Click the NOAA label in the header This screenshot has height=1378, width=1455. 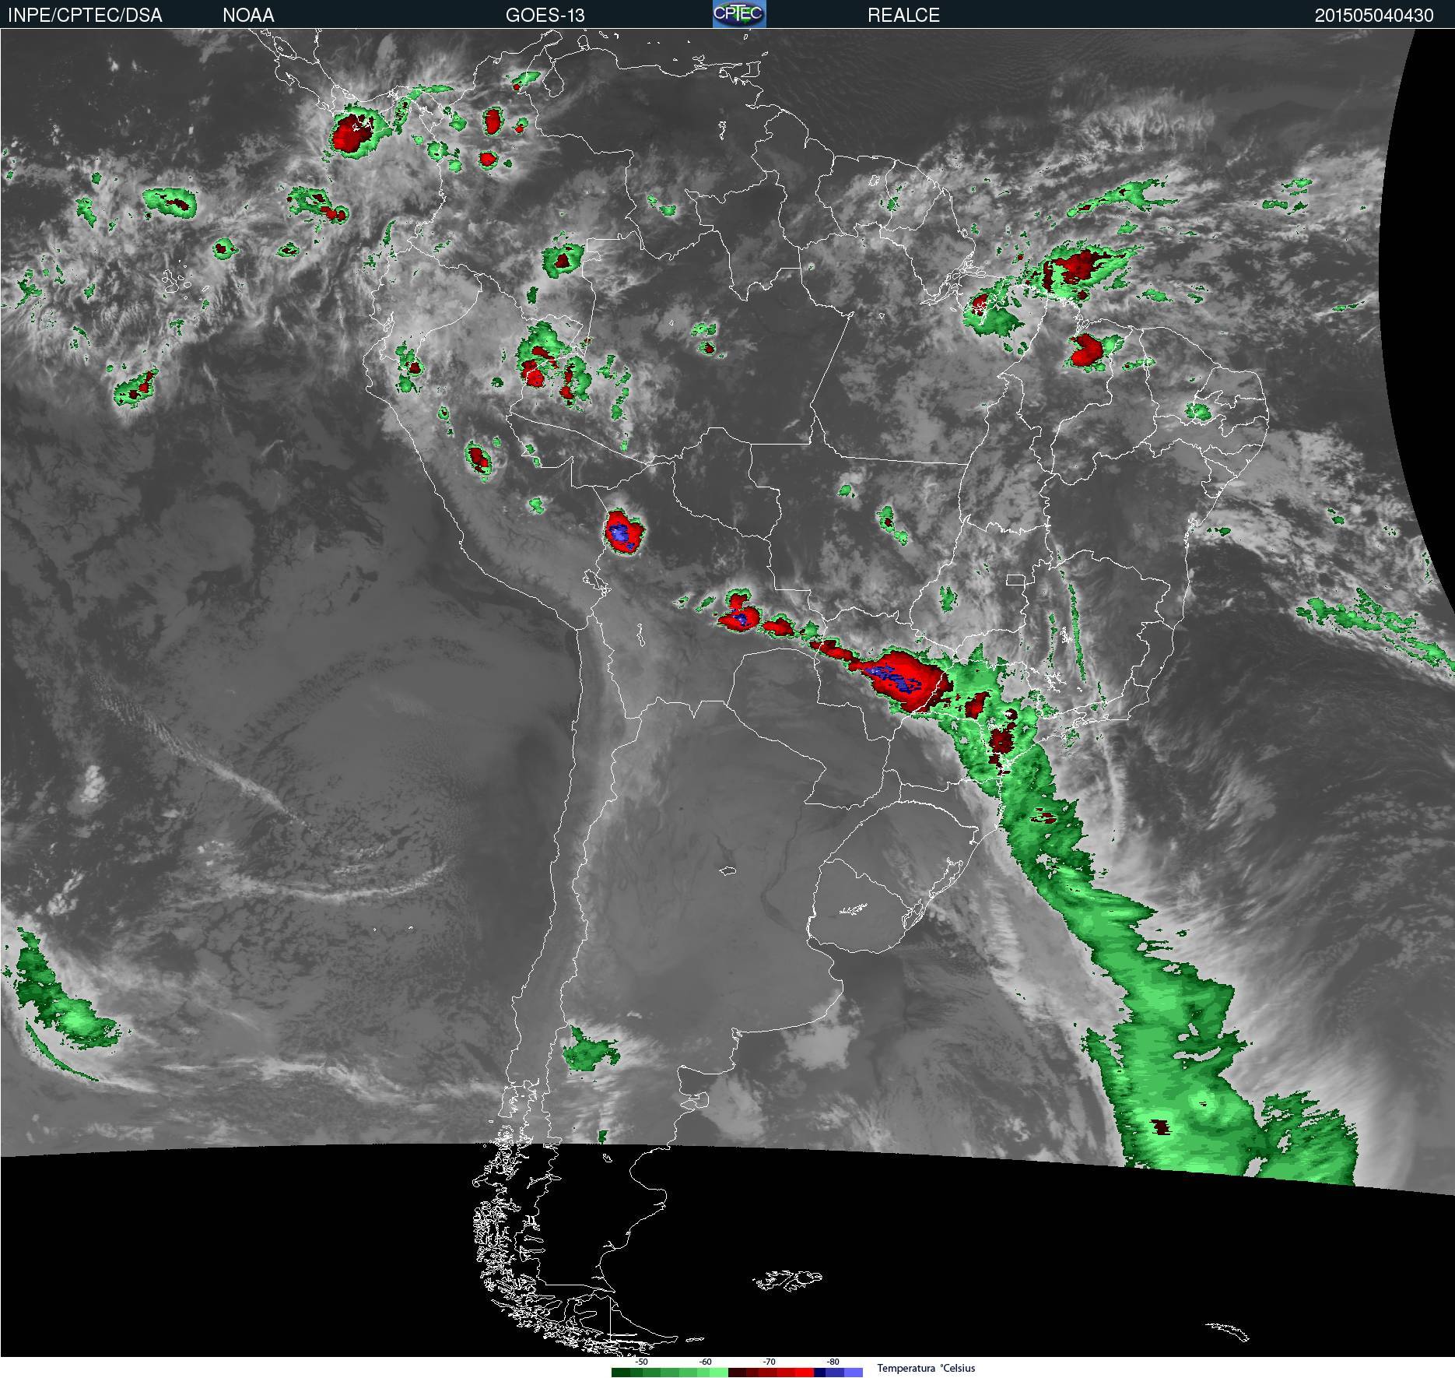248,16
